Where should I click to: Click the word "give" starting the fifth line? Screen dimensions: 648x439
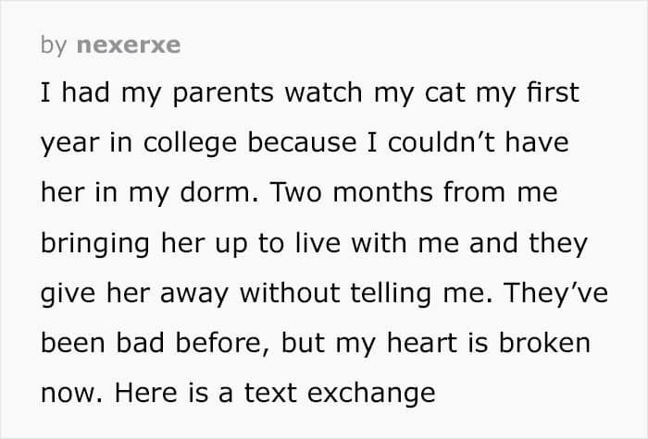tap(69, 295)
